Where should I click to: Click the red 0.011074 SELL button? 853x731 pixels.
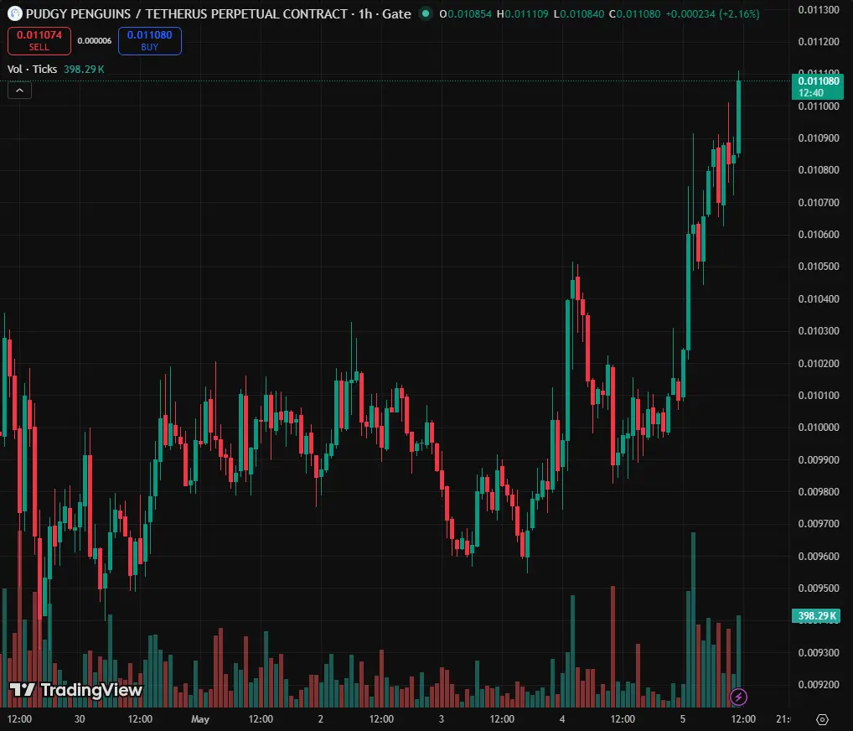pos(39,41)
